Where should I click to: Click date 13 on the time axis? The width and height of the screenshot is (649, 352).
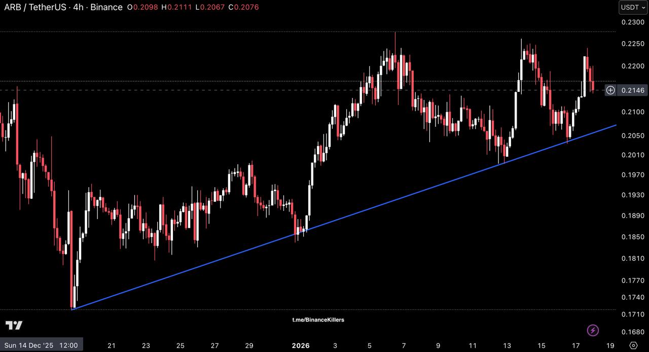507,345
